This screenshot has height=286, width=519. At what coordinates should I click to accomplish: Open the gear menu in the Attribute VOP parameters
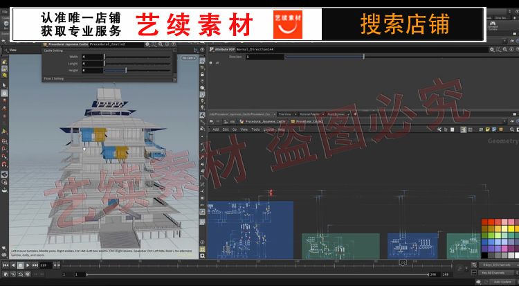(x=492, y=49)
